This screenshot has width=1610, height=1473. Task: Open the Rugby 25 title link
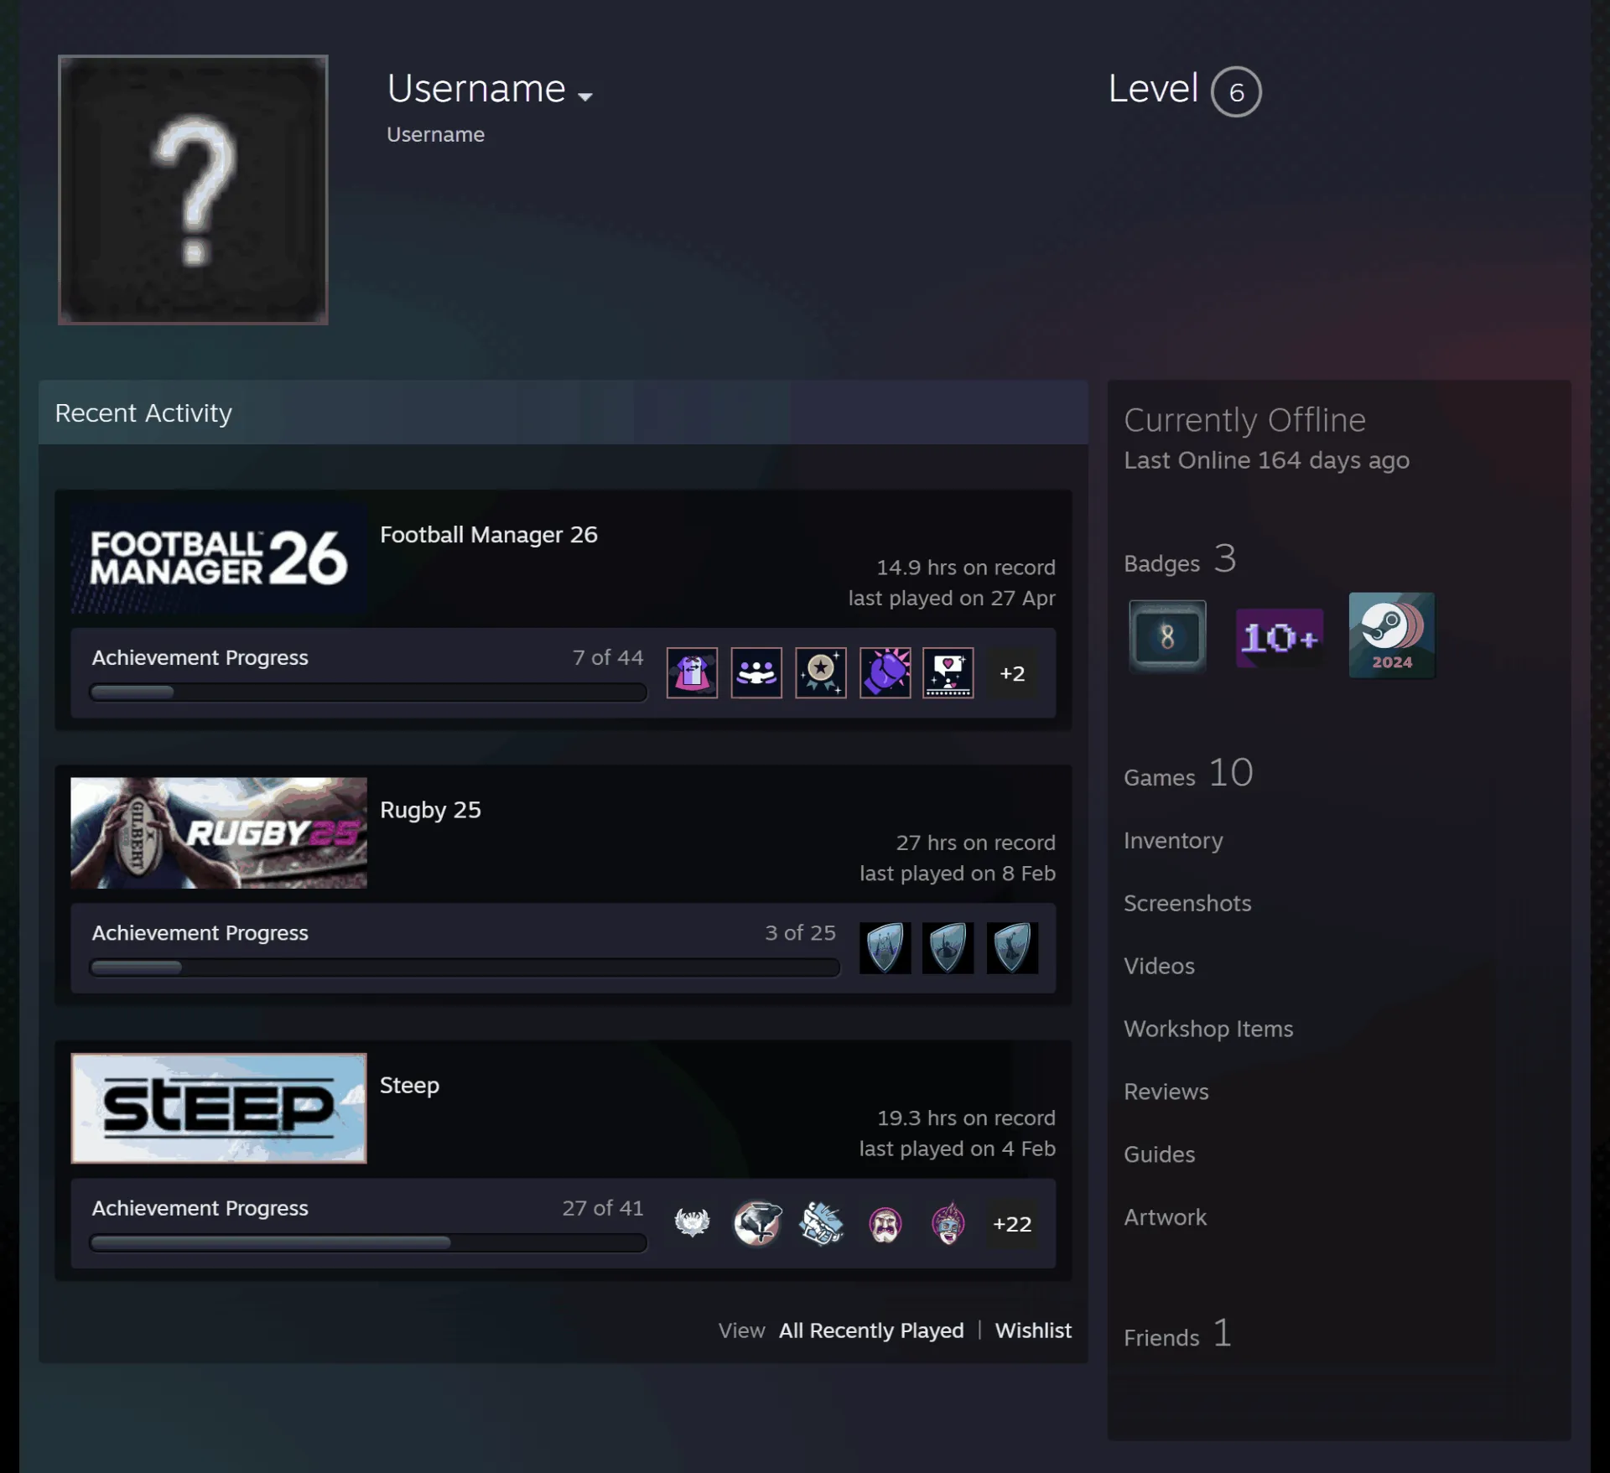pyautogui.click(x=430, y=810)
